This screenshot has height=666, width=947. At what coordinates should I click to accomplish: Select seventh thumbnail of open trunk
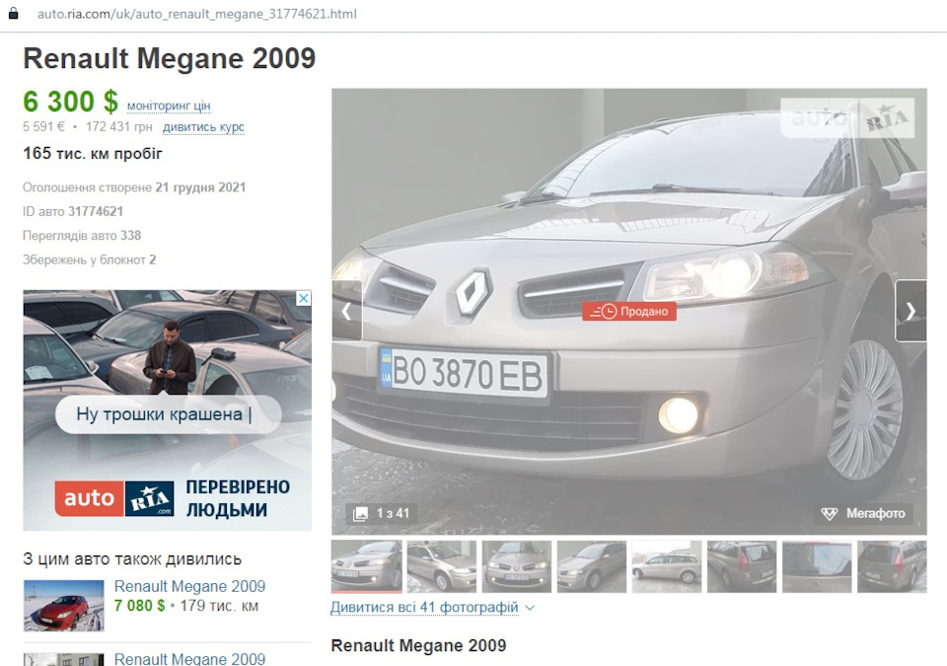tap(817, 566)
